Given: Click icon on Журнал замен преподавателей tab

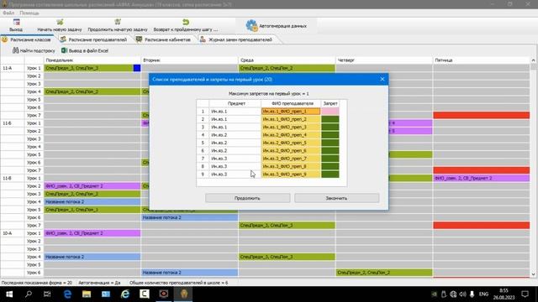Looking at the screenshot, I should coord(203,39).
